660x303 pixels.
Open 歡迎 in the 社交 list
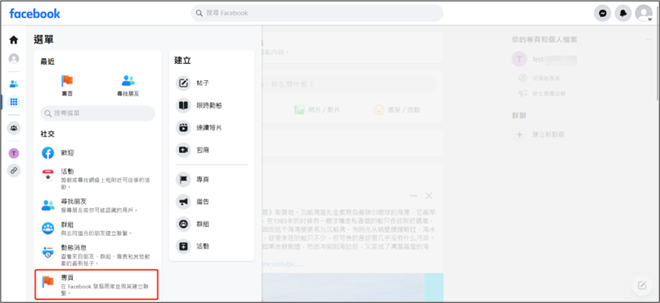97,153
